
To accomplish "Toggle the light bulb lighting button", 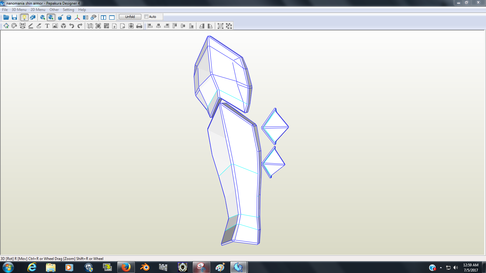I will pos(24,17).
